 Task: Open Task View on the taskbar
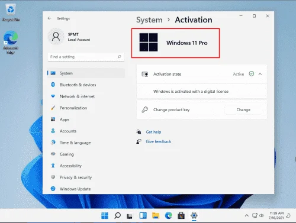(x=130, y=216)
